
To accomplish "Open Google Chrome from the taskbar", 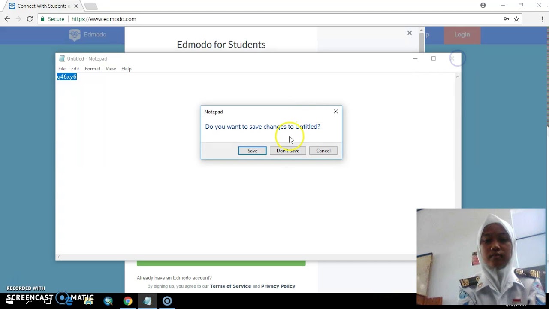I will 128,301.
